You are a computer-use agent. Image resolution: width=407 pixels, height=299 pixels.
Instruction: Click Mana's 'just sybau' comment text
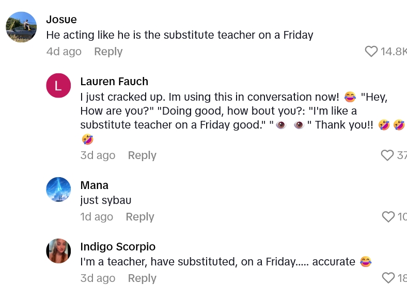pyautogui.click(x=106, y=200)
